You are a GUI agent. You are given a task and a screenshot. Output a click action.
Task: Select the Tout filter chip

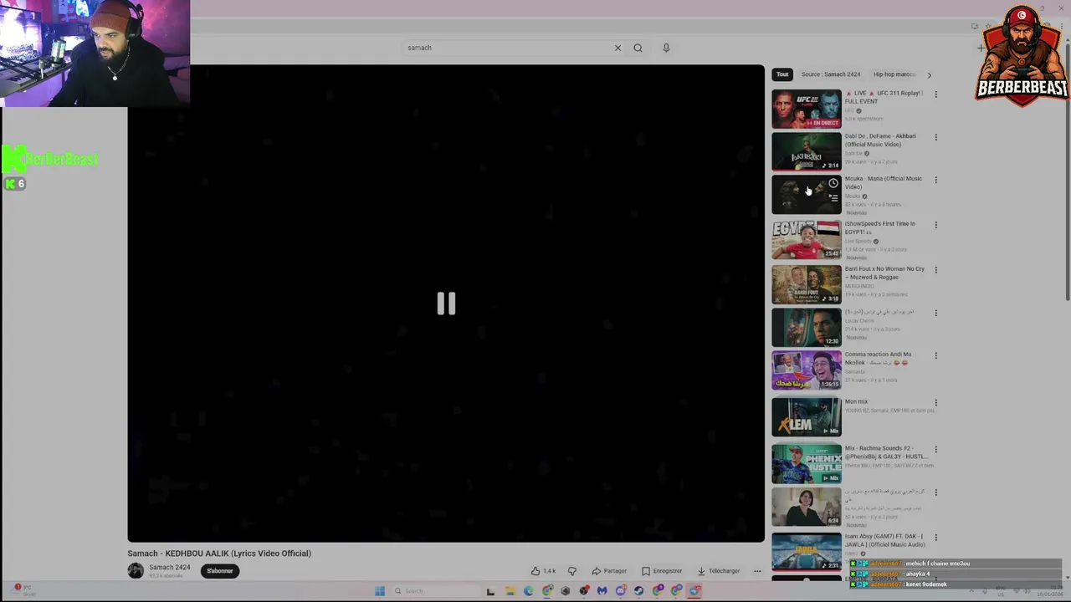coord(782,74)
